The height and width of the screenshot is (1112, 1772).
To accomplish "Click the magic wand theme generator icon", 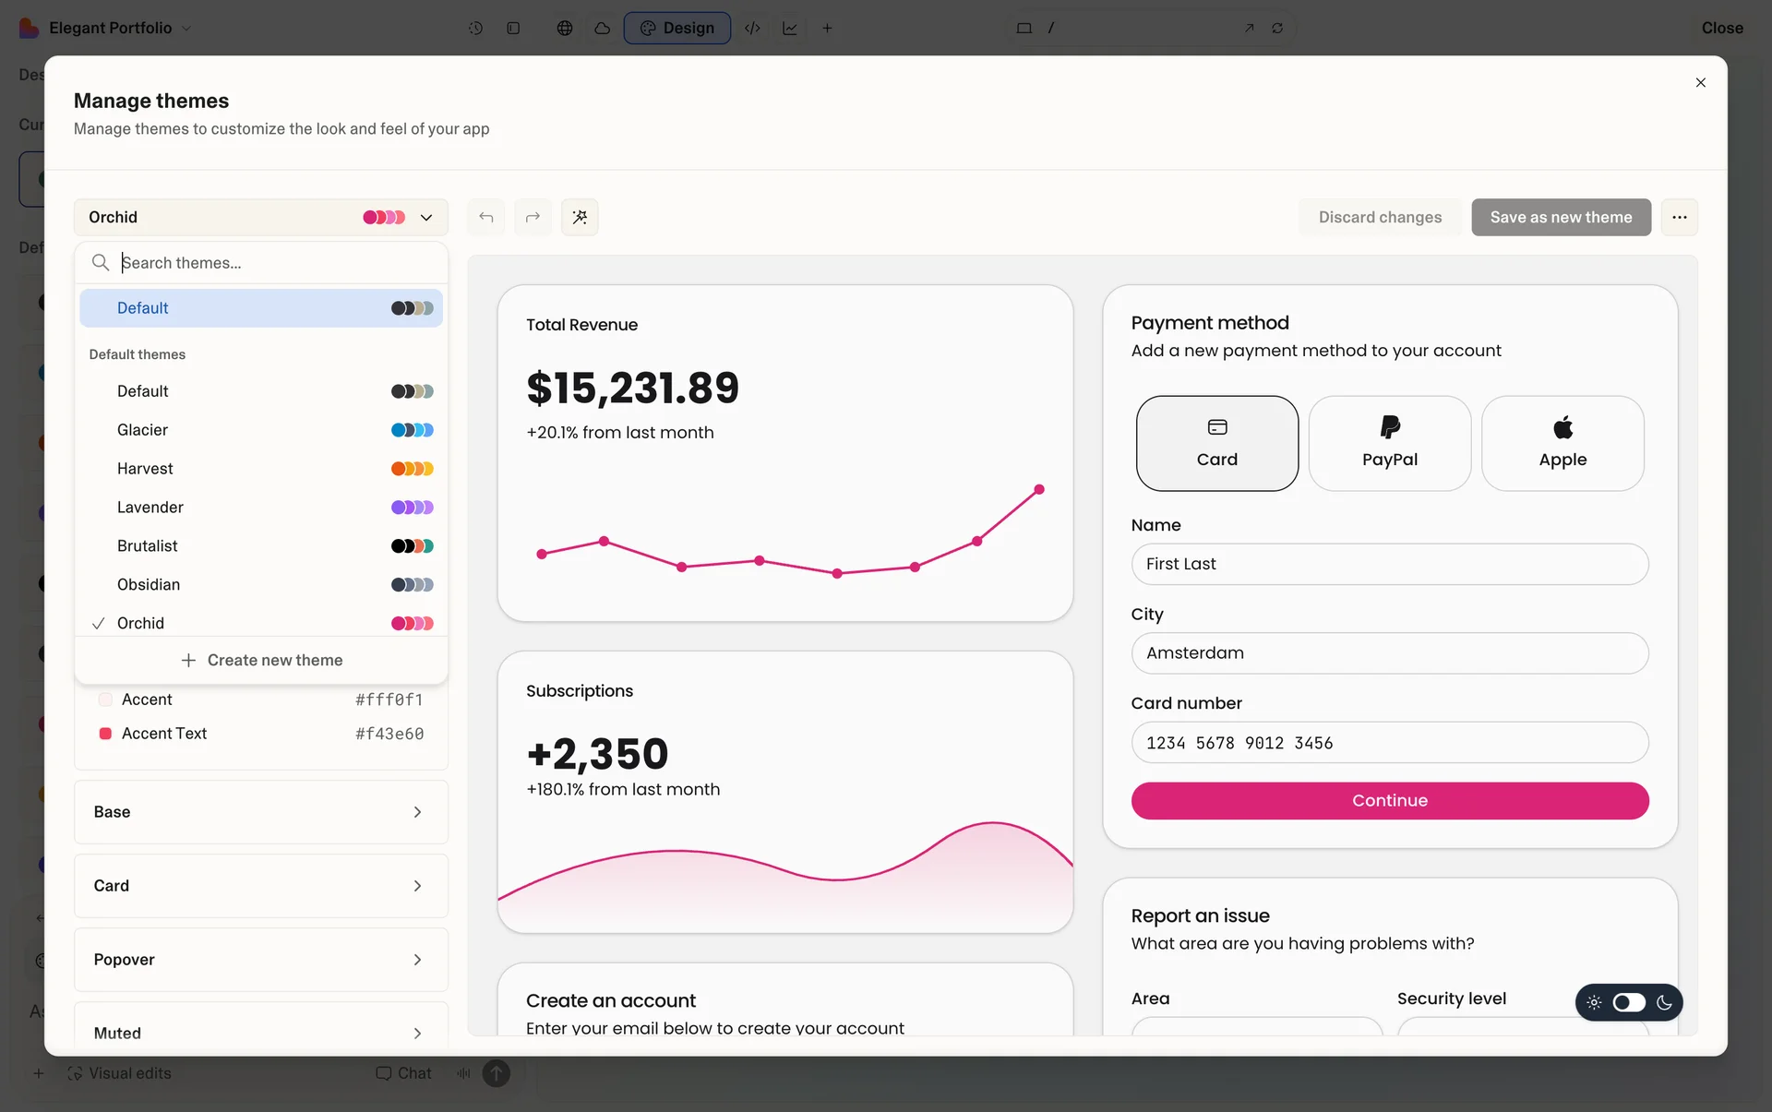I will pyautogui.click(x=580, y=217).
